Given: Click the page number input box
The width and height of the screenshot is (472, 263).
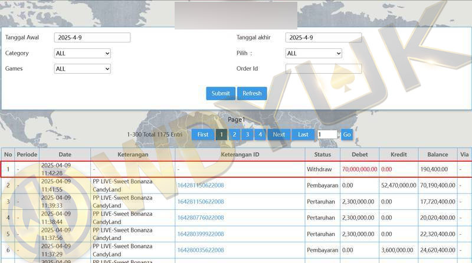Looking at the screenshot, I should click(327, 134).
